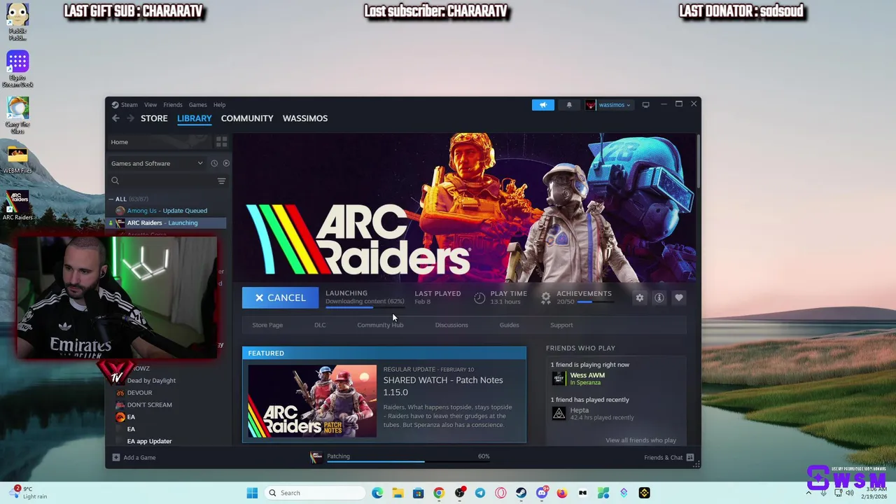This screenshot has width=896, height=504.
Task: Open Firefox from taskbar
Action: point(561,493)
